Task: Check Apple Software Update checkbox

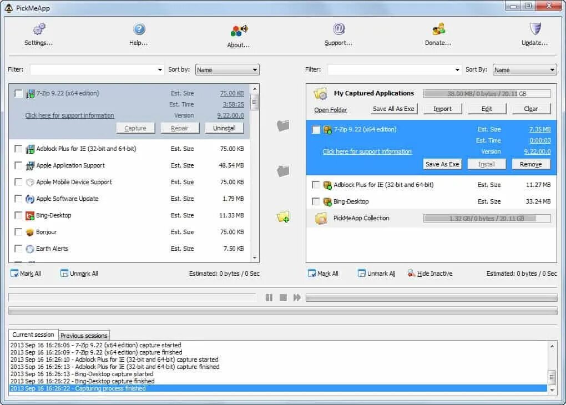Action: coord(18,199)
